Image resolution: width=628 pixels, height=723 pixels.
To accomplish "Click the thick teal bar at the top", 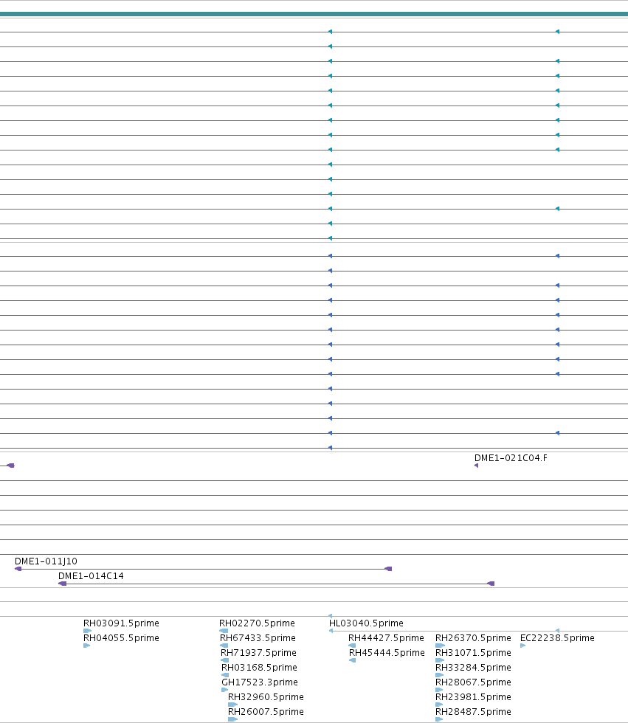I will tap(314, 14).
